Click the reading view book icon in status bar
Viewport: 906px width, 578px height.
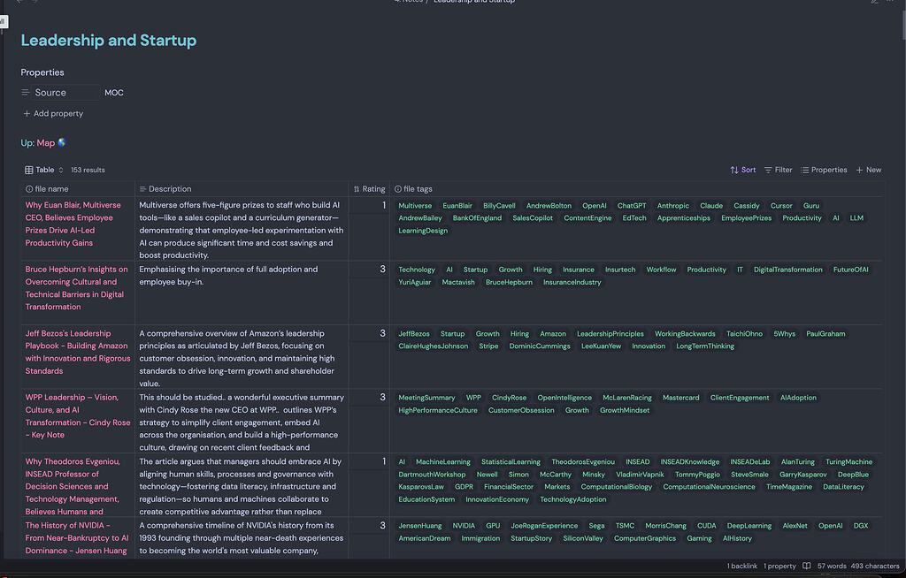click(x=806, y=566)
